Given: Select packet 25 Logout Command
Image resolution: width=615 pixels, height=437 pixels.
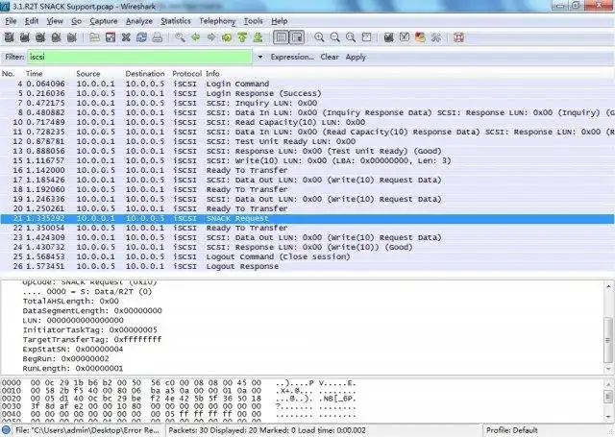Looking at the screenshot, I should 307,256.
